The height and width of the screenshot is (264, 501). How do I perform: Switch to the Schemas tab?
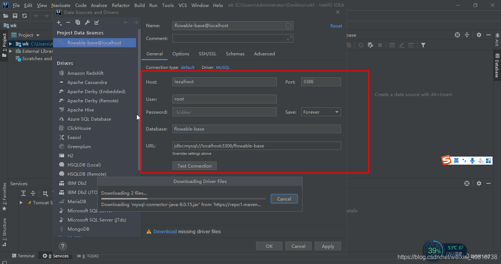pos(235,54)
